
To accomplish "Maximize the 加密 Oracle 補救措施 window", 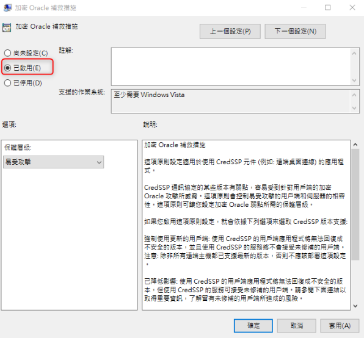I will pyautogui.click(x=327, y=8).
